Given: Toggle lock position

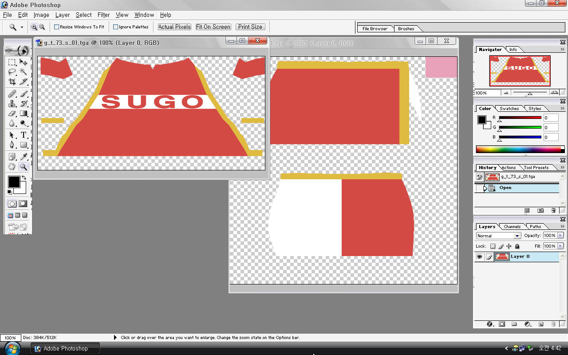Looking at the screenshot, I should point(509,246).
